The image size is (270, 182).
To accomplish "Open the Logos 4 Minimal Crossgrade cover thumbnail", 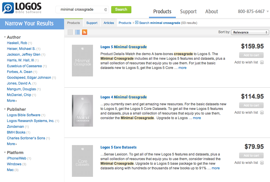I will [x=83, y=111].
